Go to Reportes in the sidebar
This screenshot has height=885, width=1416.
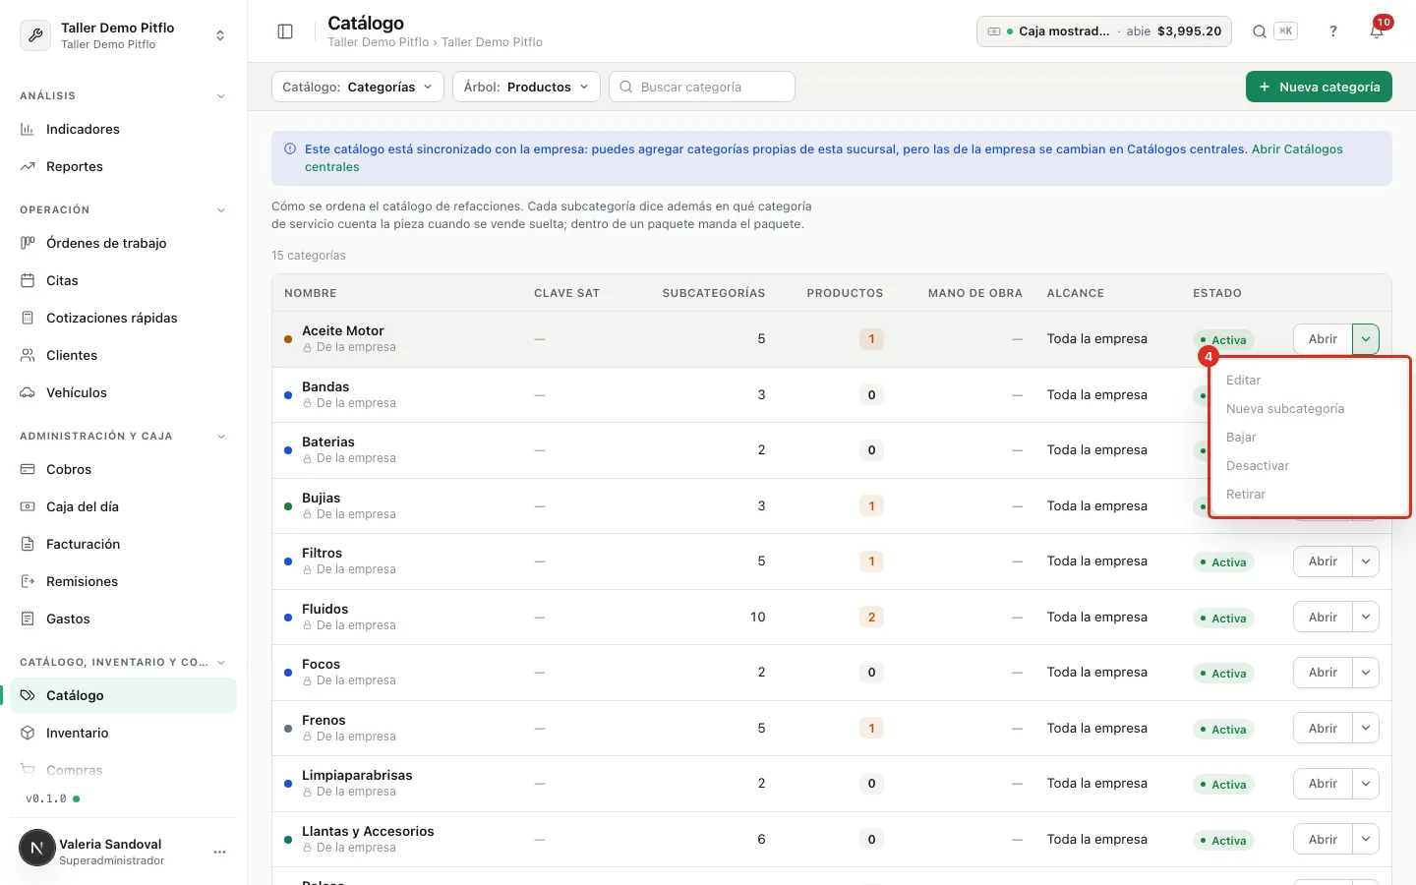(123, 166)
